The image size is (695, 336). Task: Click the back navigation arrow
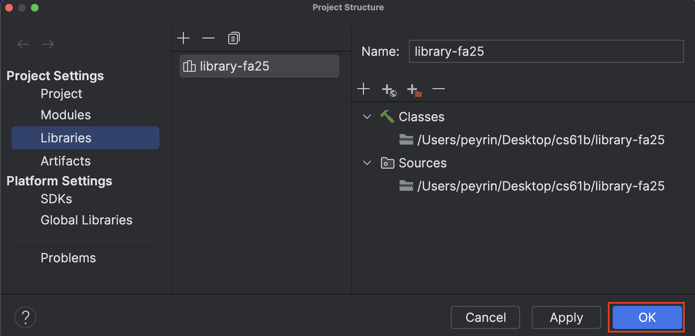pos(23,44)
